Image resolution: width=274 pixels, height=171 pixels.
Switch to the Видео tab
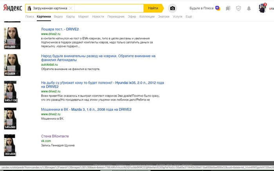point(58,16)
